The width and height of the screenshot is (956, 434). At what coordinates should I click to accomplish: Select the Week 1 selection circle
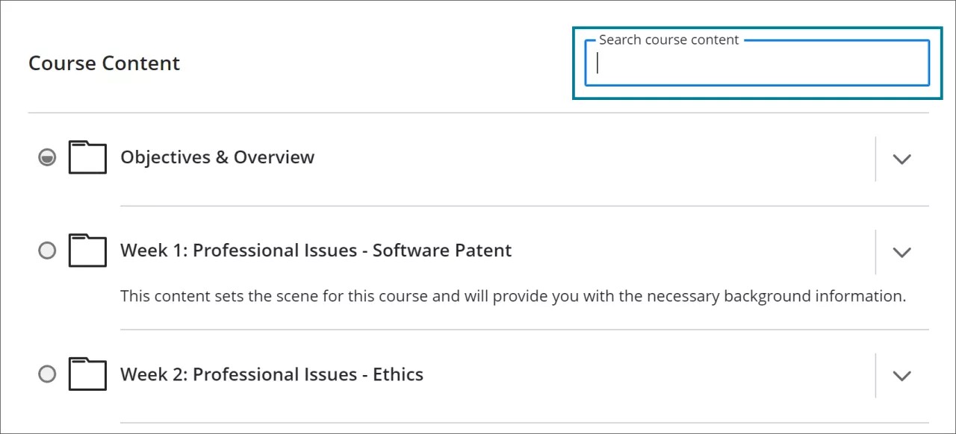click(x=47, y=251)
